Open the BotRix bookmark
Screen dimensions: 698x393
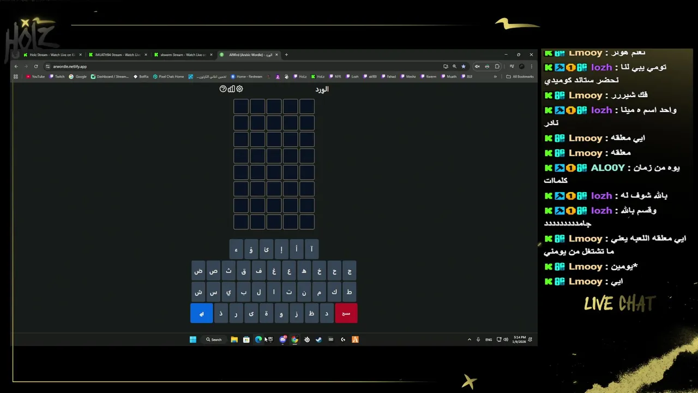coord(141,76)
